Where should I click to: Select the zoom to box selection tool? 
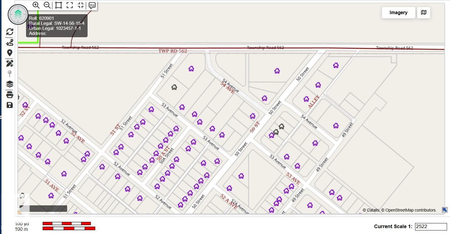59,5
